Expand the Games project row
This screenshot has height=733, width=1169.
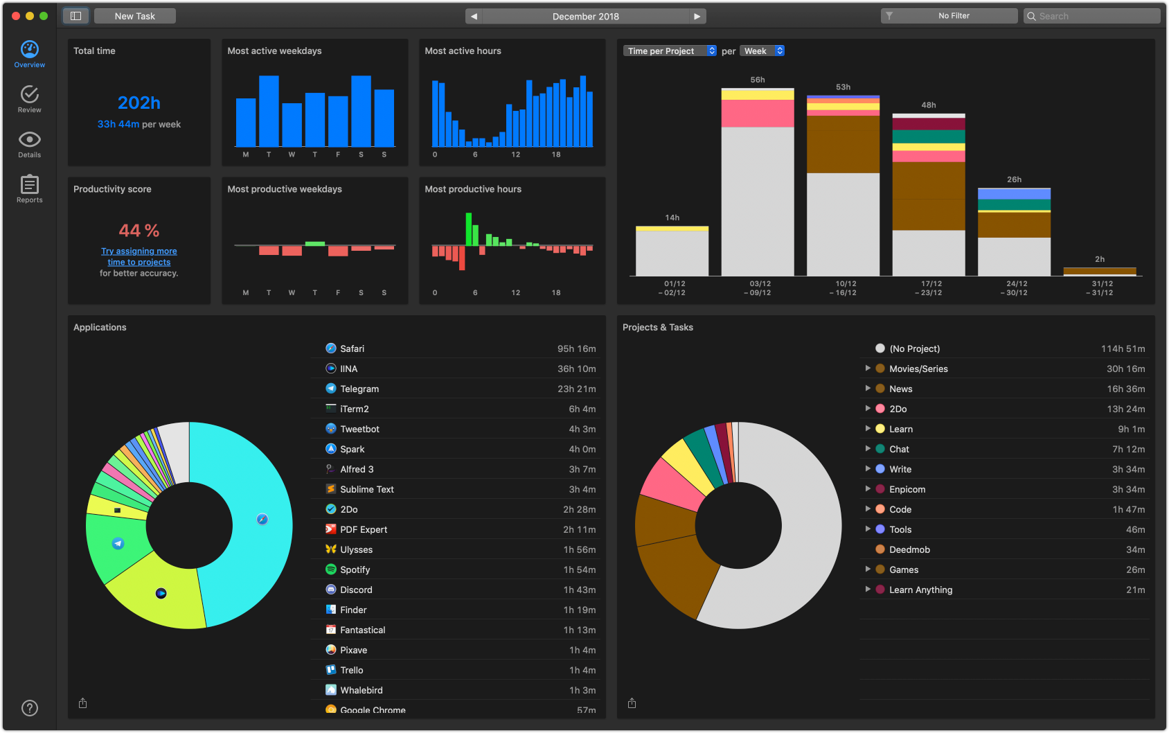[868, 569]
